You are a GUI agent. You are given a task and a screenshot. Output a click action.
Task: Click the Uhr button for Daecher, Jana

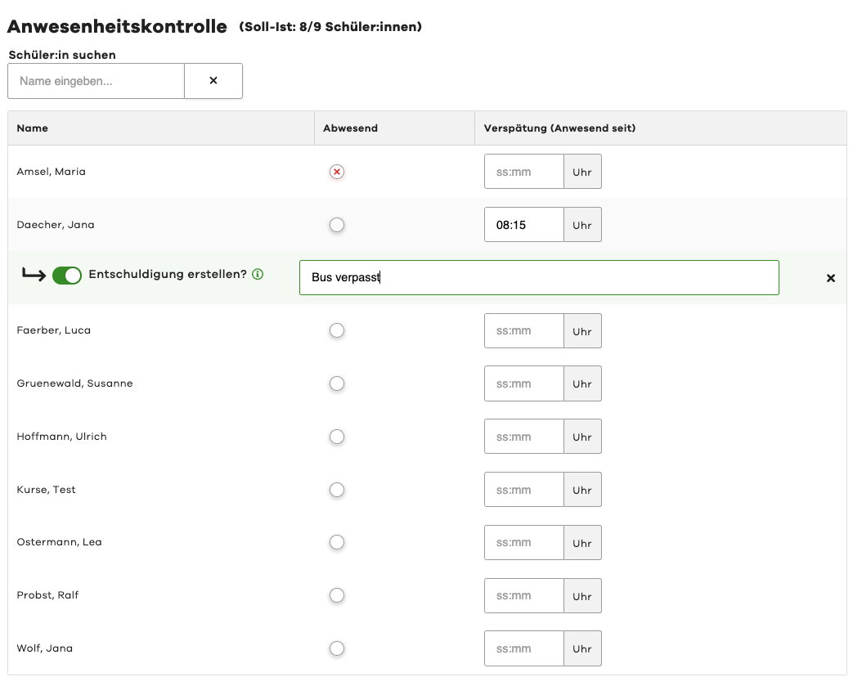[582, 224]
